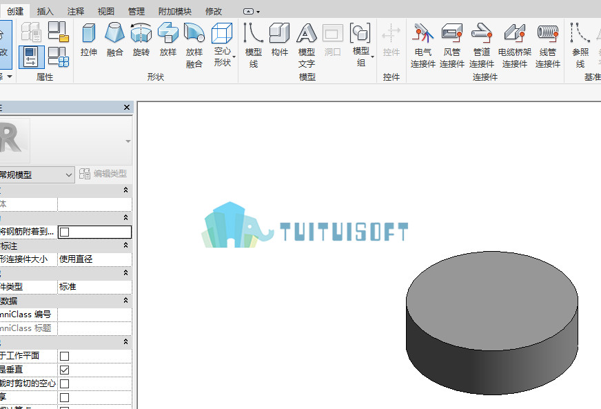Viewport: 601px width, 409px height.
Task: Activate the 旋转 revolve tool
Action: tap(141, 40)
